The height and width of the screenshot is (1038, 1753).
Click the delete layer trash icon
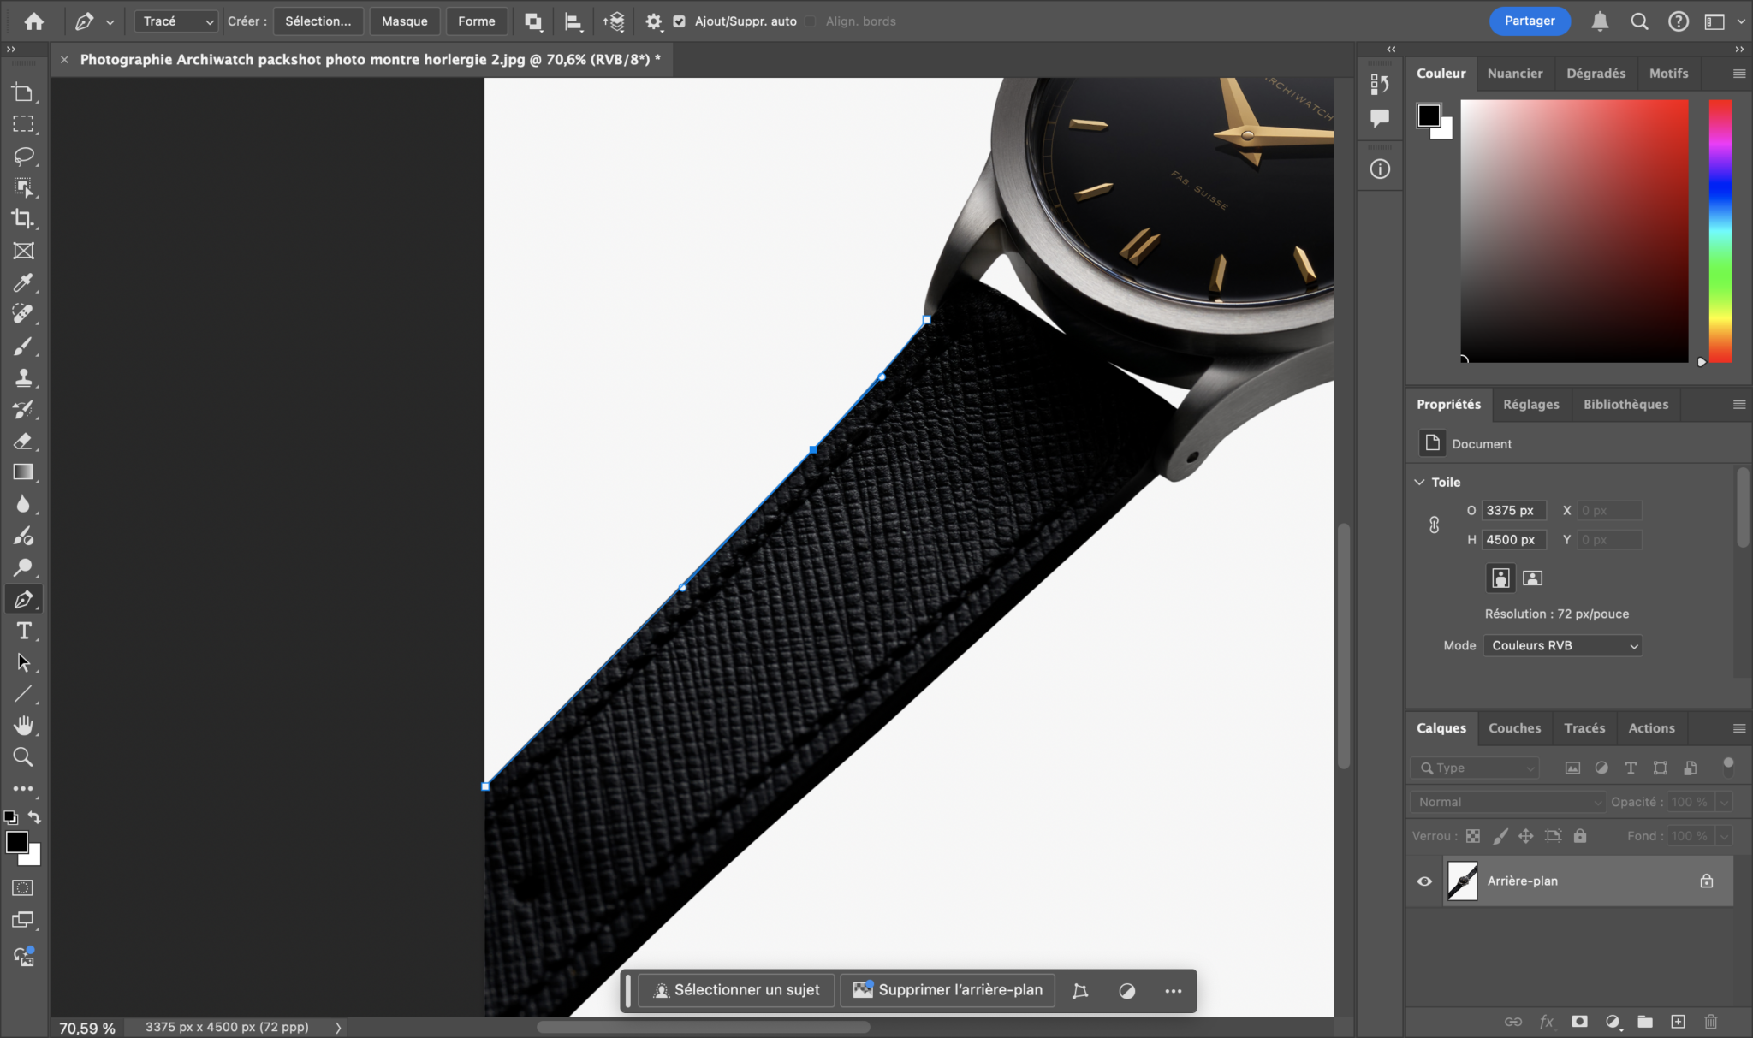pos(1710,1021)
